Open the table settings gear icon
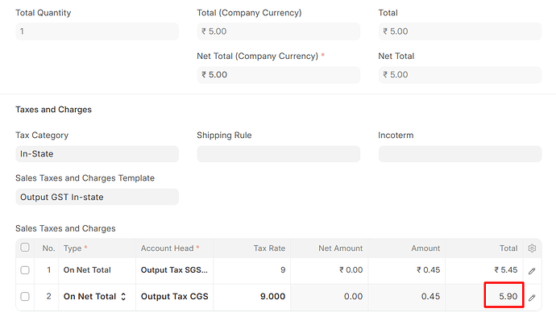Viewport: 556px width, 317px height. point(532,248)
